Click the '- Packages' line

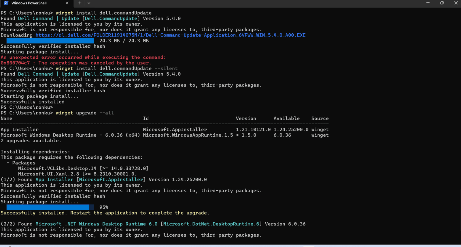21,163
